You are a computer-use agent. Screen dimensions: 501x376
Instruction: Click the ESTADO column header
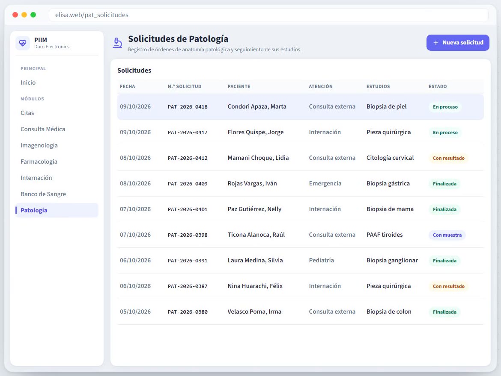[x=438, y=86]
